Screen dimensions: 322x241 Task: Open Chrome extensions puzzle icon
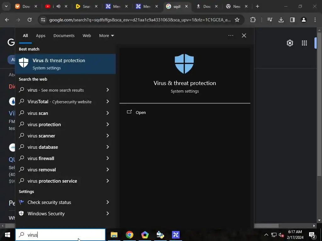pyautogui.click(x=253, y=20)
